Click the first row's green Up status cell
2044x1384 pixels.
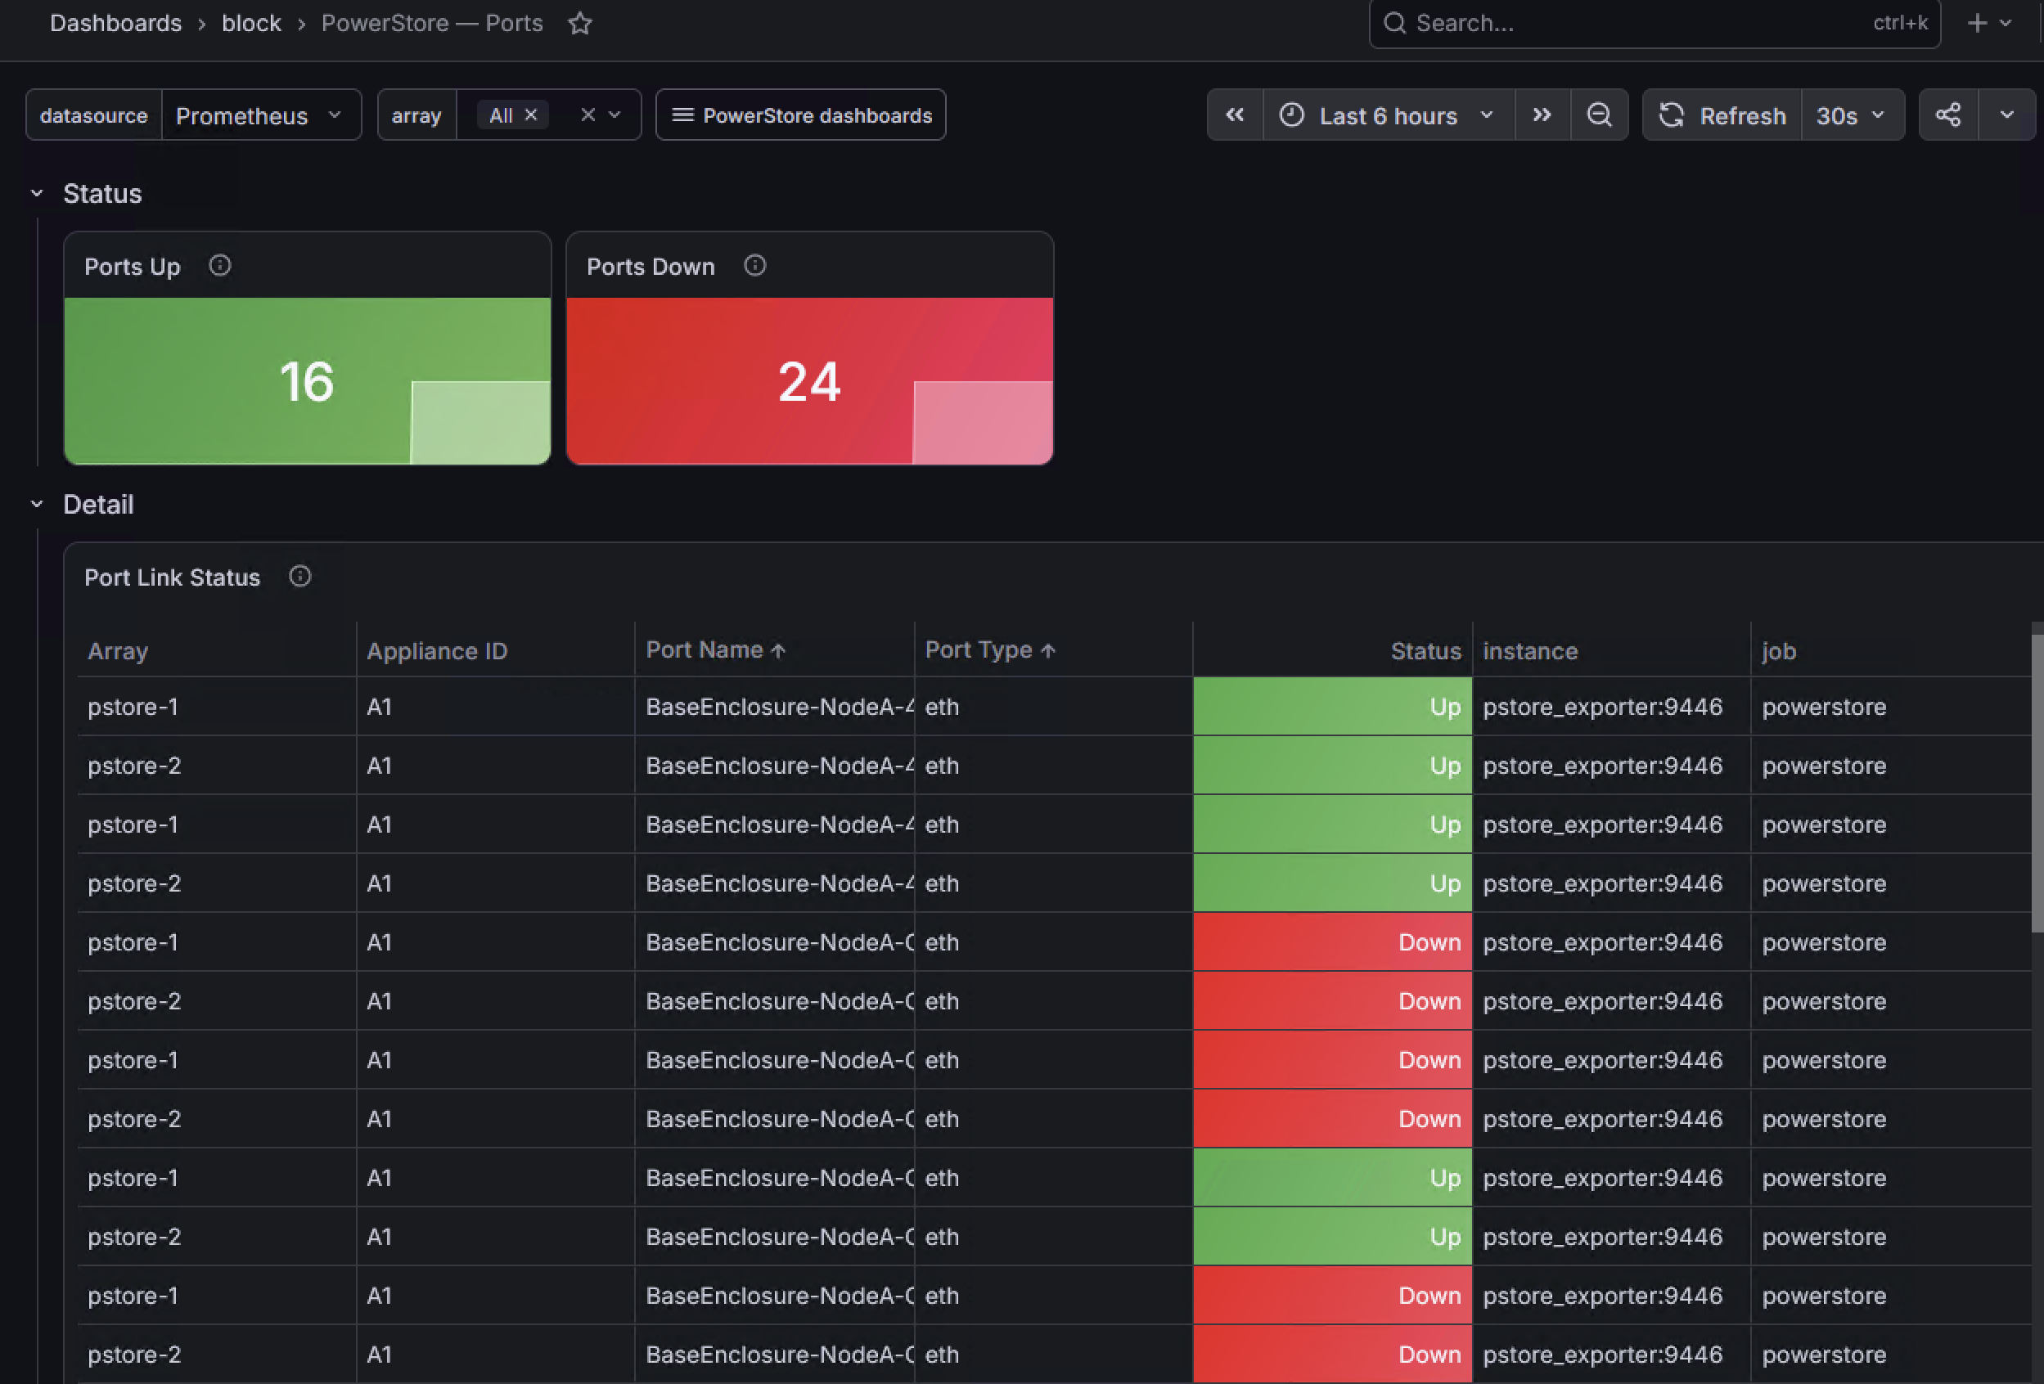point(1331,706)
